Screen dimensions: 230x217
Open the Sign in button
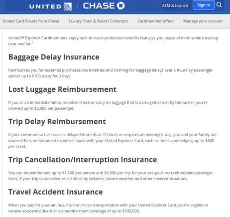(204, 5)
